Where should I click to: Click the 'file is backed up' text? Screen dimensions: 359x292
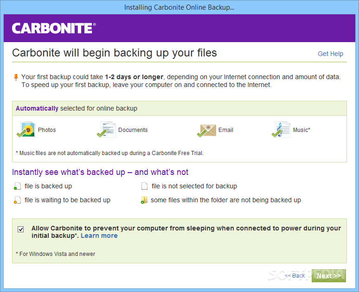coord(48,186)
